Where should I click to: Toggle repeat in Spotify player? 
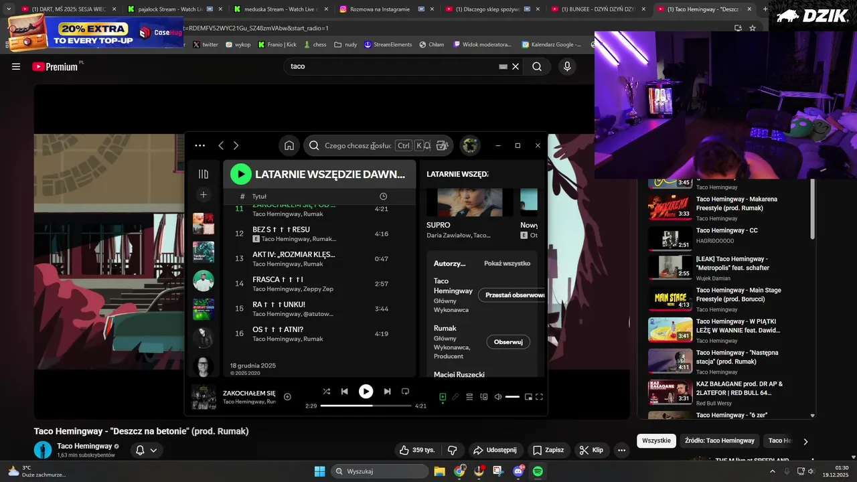405,392
